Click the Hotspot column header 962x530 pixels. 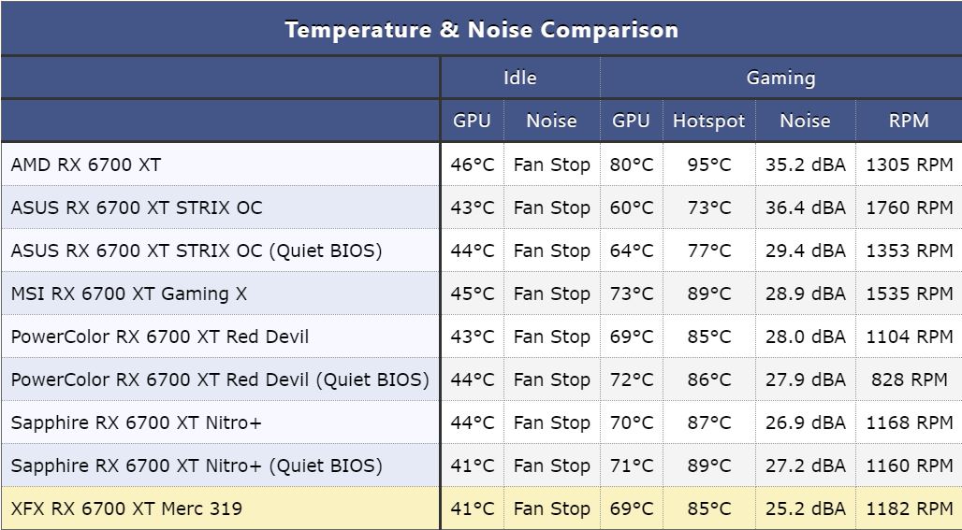coord(708,121)
